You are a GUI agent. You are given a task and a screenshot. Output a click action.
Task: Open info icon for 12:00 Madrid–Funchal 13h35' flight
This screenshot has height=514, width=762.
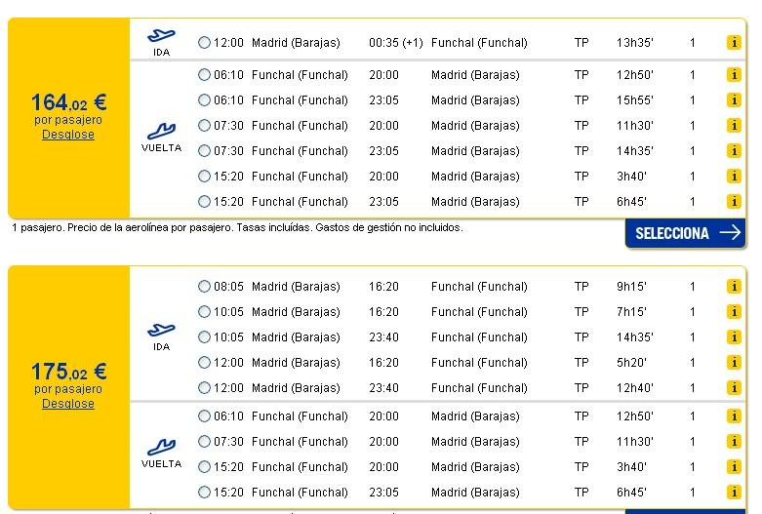click(734, 43)
